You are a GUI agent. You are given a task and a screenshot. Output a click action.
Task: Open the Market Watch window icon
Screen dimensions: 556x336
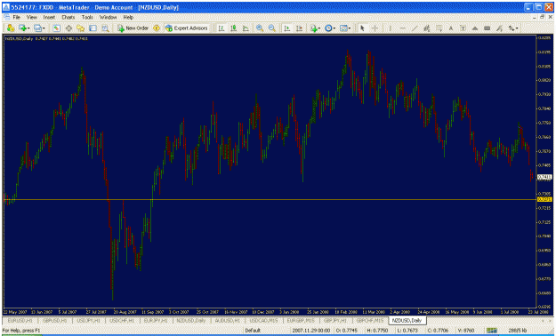(56, 28)
